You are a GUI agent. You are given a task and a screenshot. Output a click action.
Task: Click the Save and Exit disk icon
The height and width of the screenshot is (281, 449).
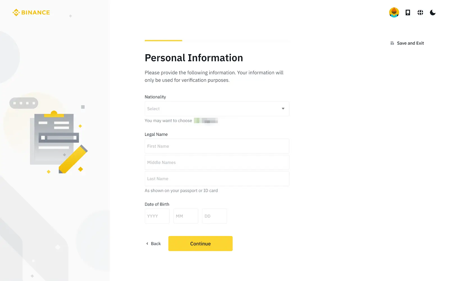392,43
